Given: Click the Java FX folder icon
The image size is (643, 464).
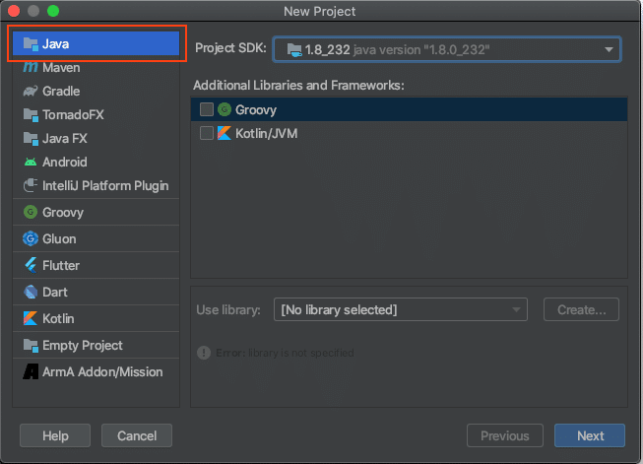Looking at the screenshot, I should click(x=31, y=138).
